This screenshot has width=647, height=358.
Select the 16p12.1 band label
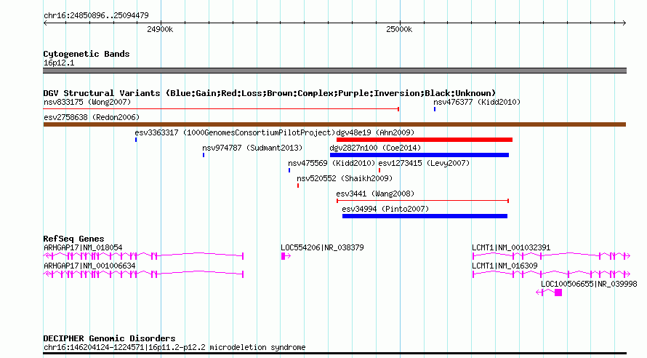click(x=59, y=63)
